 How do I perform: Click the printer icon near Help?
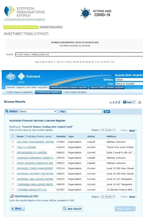pyautogui.click(x=140, y=102)
